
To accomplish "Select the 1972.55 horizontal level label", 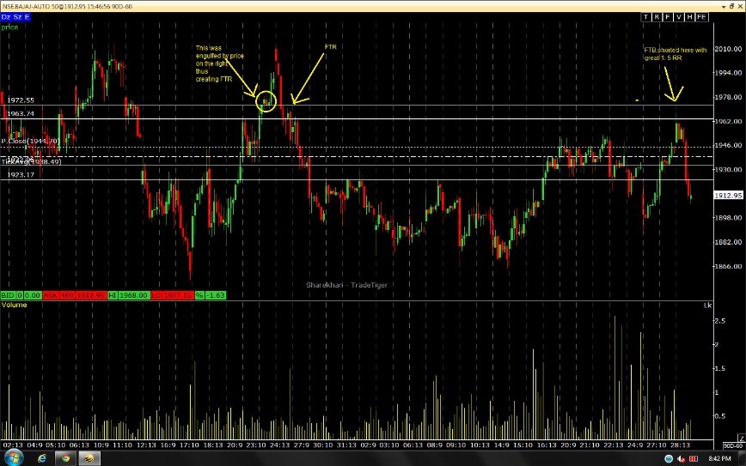I will [21, 100].
